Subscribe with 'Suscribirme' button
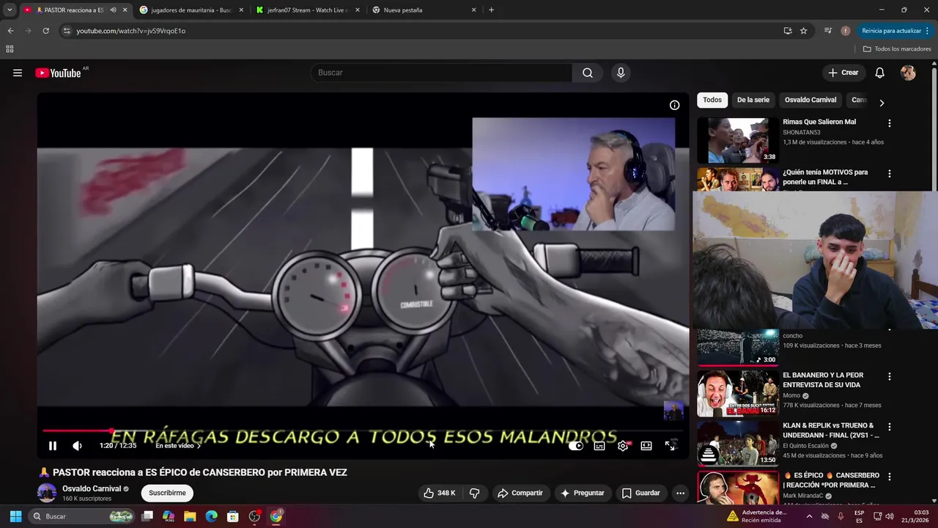 point(167,493)
